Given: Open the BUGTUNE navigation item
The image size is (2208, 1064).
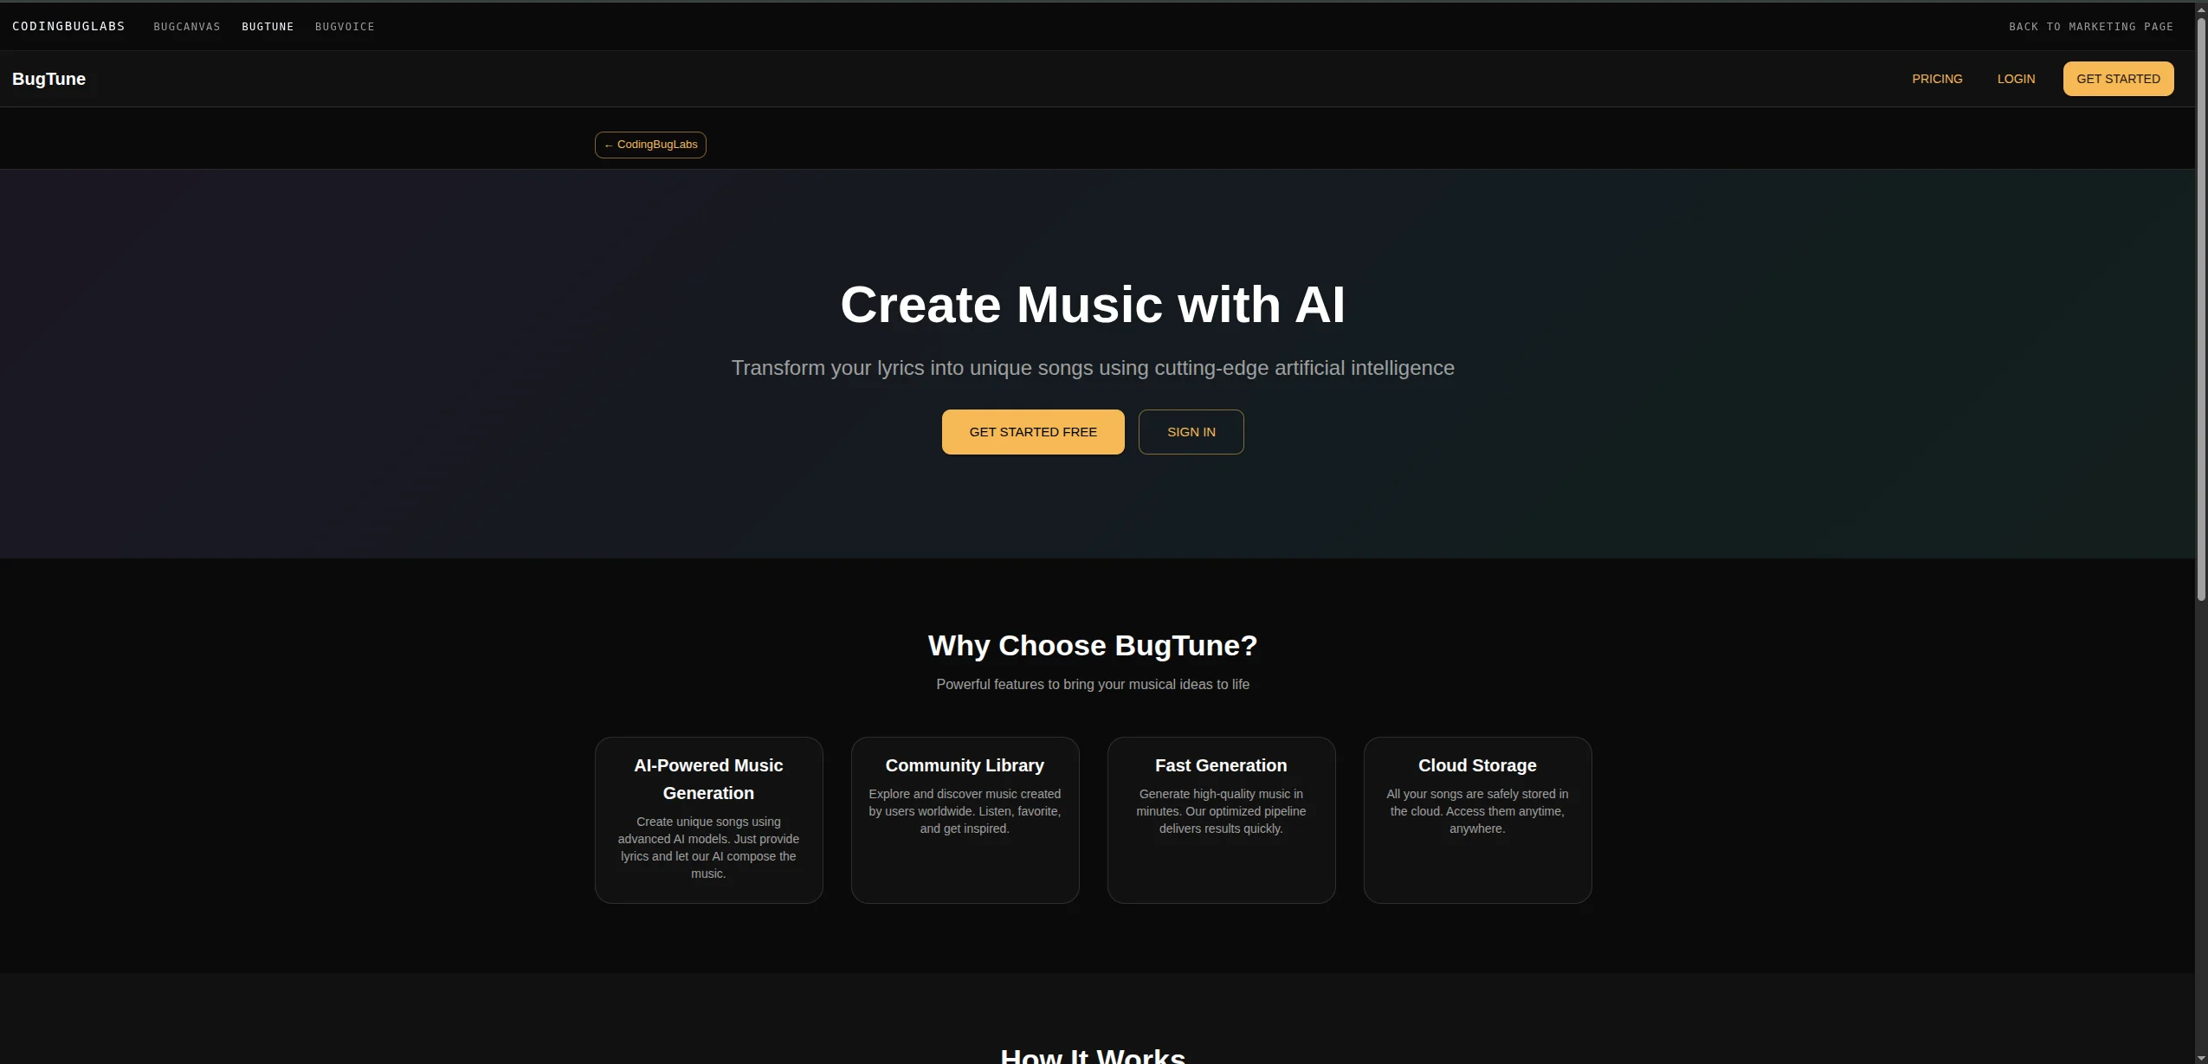Looking at the screenshot, I should click(x=268, y=26).
